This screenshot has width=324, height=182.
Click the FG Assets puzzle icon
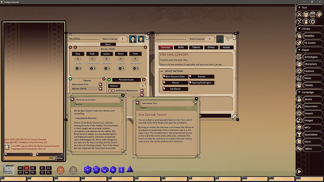coord(299,43)
